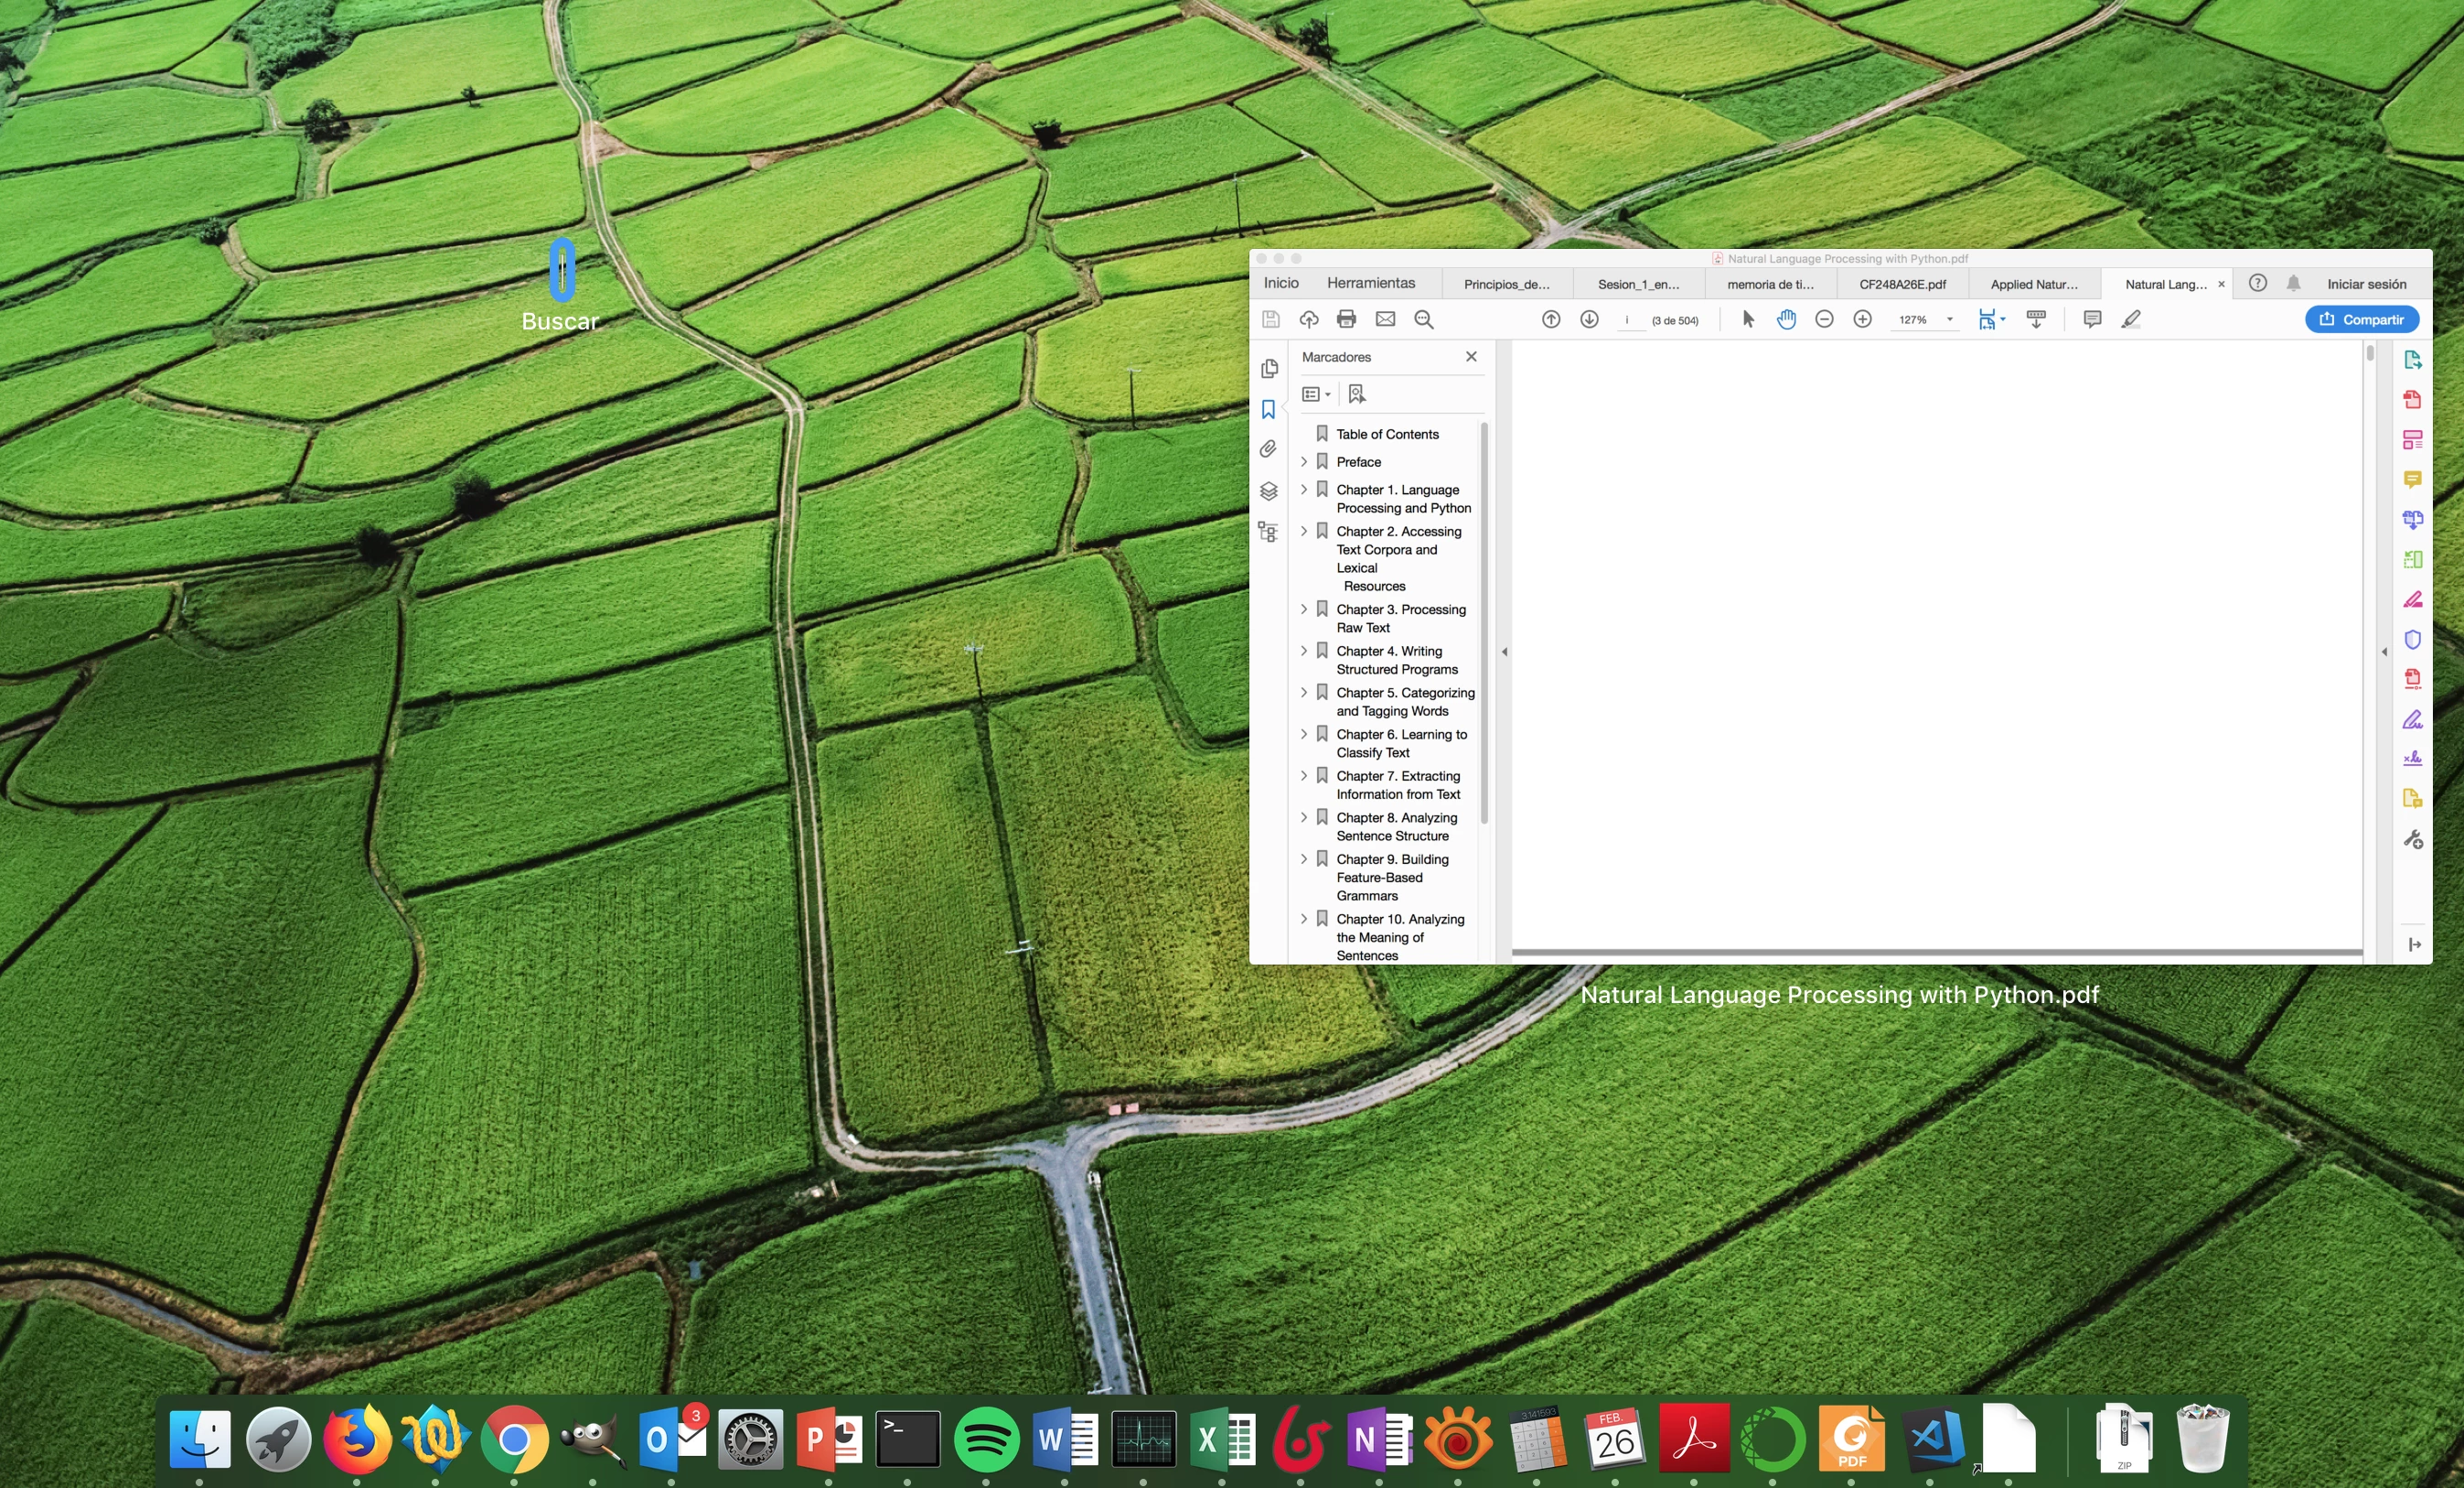This screenshot has width=2464, height=1488.
Task: Go to next page with down arrow
Action: coord(1589,319)
